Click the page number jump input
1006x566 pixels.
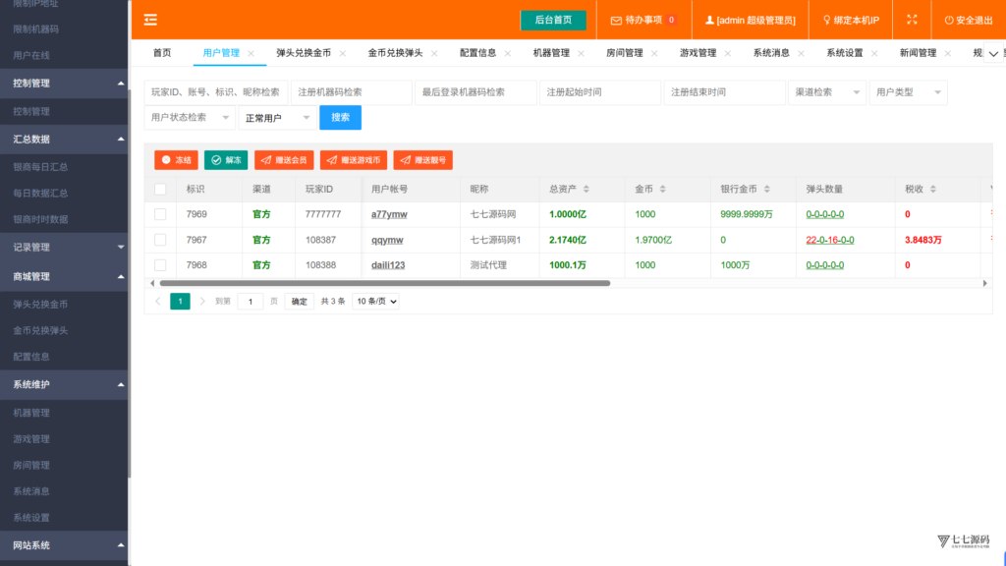click(251, 301)
